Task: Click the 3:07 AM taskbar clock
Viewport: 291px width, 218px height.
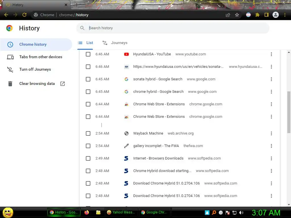Action: tap(266, 213)
